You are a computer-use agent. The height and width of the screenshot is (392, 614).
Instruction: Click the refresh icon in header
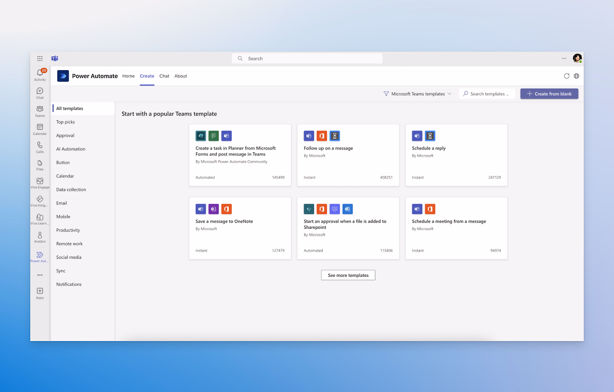coord(566,76)
